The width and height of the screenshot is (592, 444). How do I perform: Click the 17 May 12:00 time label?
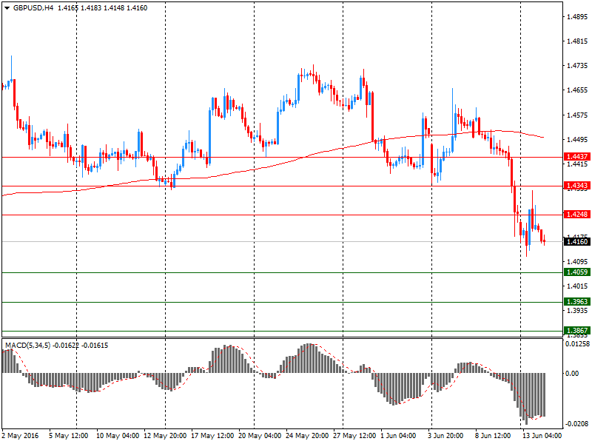(x=212, y=435)
